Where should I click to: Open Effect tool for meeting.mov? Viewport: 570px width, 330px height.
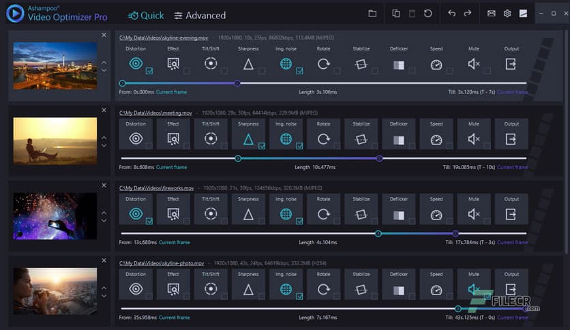[x=173, y=139]
